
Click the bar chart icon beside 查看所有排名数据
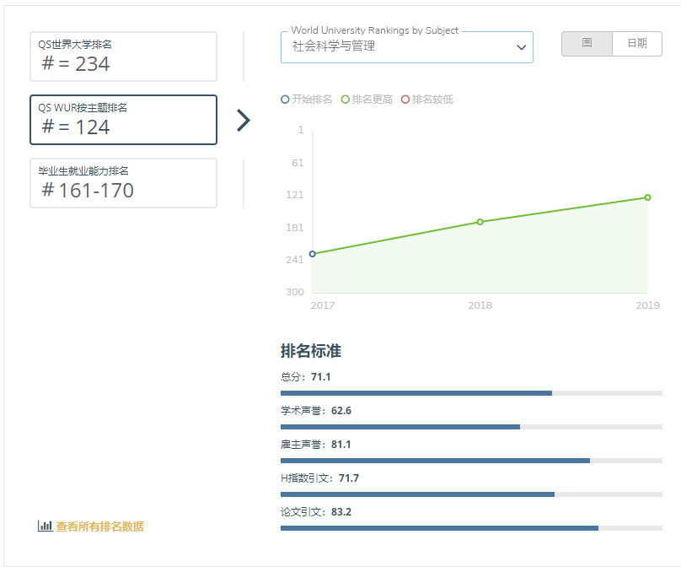[45, 526]
